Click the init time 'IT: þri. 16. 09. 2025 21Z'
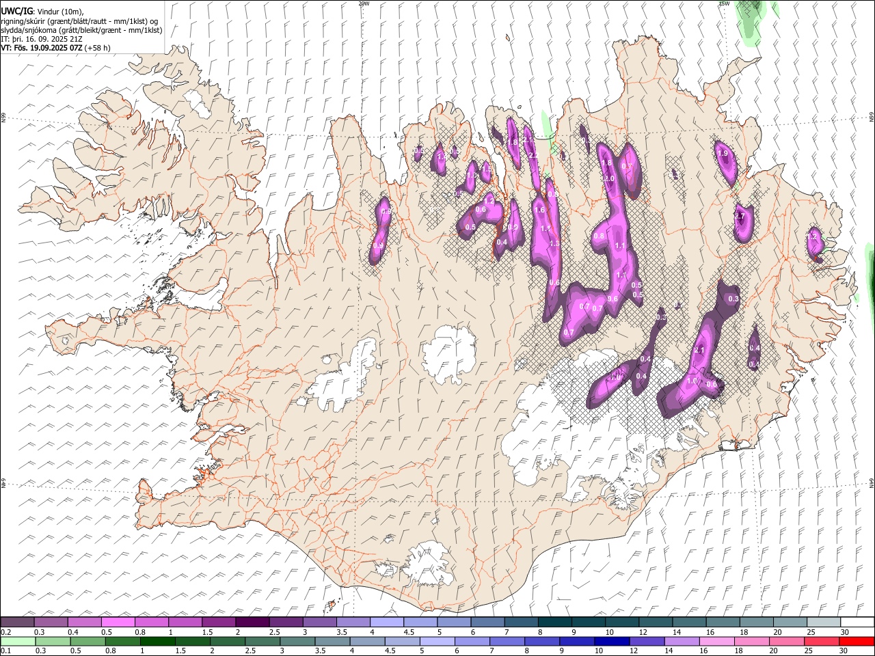875x656 pixels. [42, 39]
